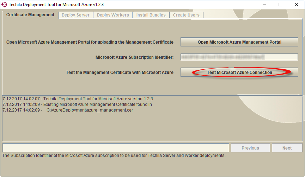Select the Install Bundles tab
305x177 pixels.
pyautogui.click(x=151, y=15)
